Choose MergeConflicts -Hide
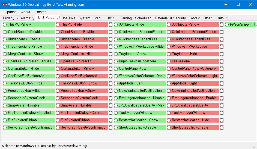The height and width of the screenshot is (149, 257). 82,54
